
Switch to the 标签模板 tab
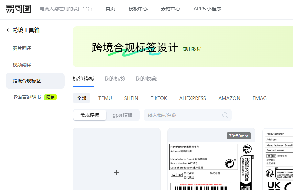[x=84, y=79]
